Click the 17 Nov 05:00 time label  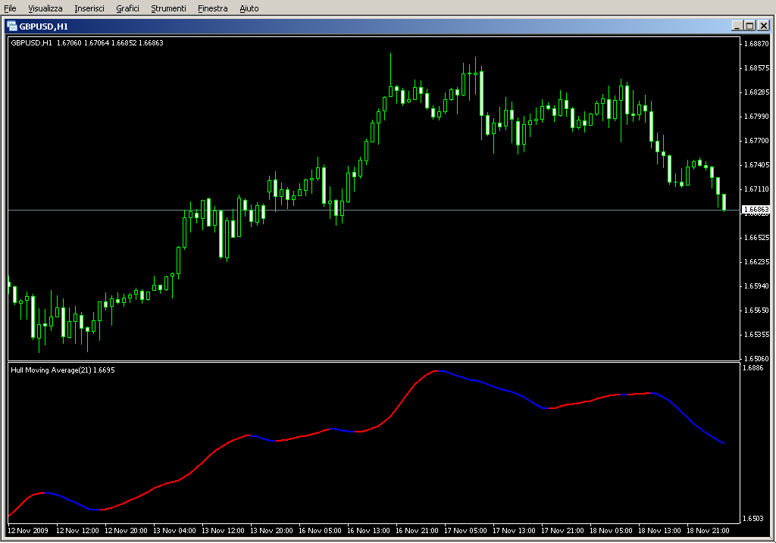[466, 531]
